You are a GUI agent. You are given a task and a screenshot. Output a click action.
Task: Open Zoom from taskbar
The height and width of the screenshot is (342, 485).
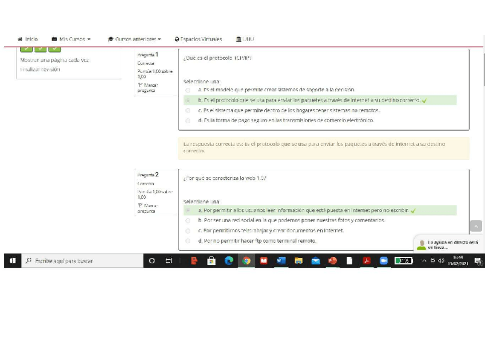(x=384, y=261)
